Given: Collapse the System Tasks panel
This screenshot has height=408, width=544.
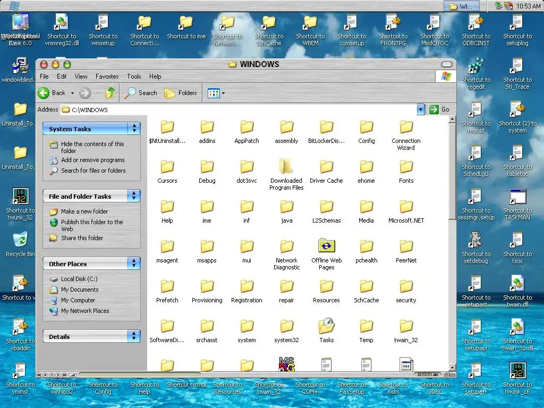Looking at the screenshot, I should [134, 129].
